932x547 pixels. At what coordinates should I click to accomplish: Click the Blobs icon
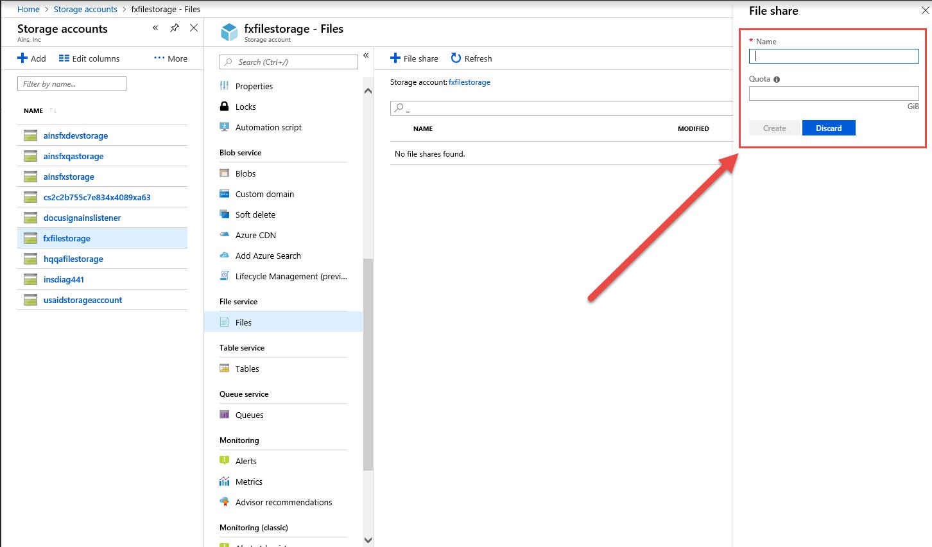[x=224, y=173]
